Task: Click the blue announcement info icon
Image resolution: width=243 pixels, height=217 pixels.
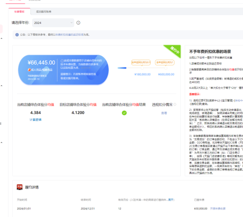Action: pyautogui.click(x=17, y=35)
